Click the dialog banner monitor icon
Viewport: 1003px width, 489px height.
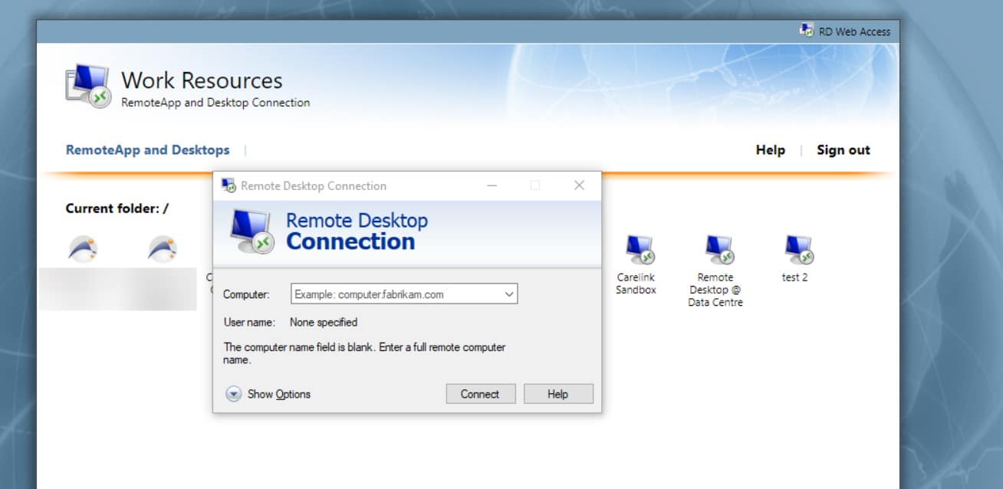point(252,232)
